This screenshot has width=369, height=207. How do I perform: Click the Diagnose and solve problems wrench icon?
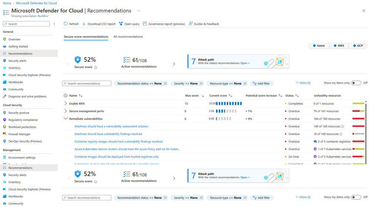pos(4,96)
